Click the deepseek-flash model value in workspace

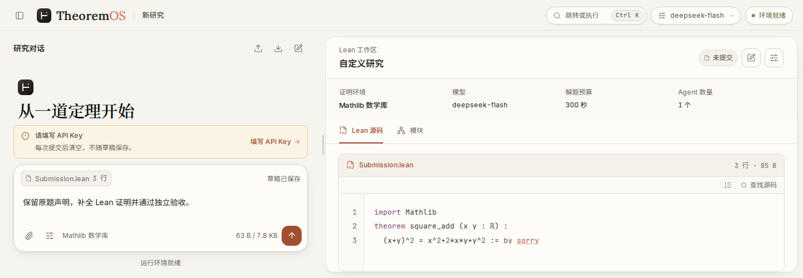480,105
